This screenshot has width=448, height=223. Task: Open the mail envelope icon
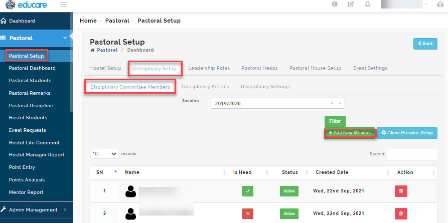click(440, 5)
